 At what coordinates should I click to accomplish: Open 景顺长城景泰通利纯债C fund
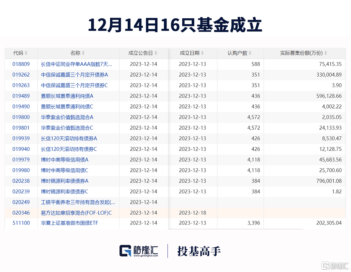[67, 106]
